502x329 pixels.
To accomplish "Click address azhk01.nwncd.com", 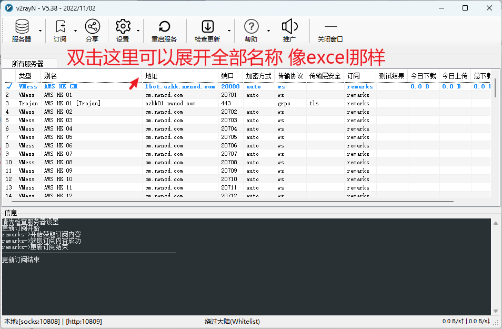I will tap(170, 104).
